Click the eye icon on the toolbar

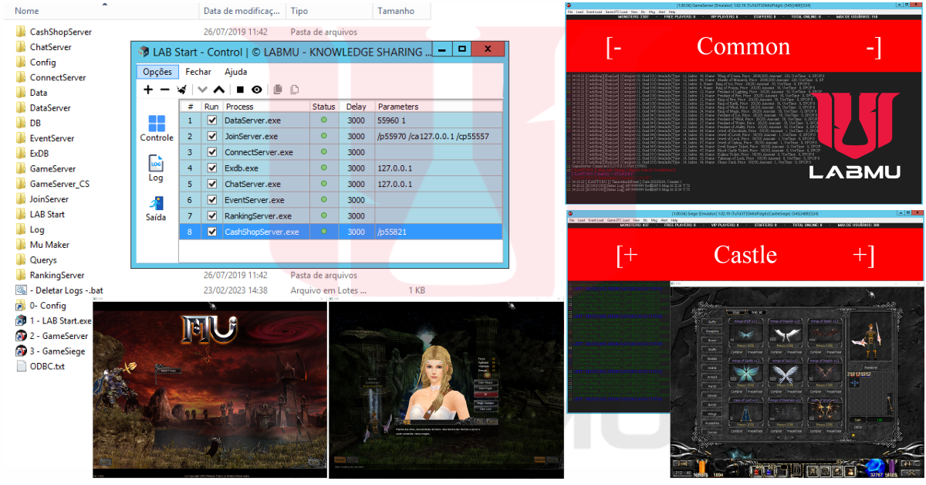(x=257, y=90)
